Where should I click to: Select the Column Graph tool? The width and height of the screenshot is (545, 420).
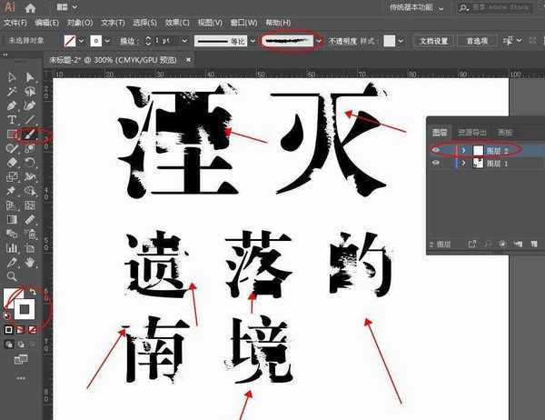[12, 248]
